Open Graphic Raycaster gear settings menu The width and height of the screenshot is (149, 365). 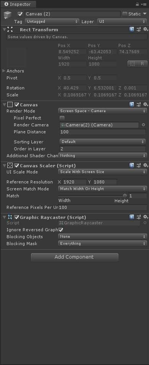pyautogui.click(x=146, y=217)
